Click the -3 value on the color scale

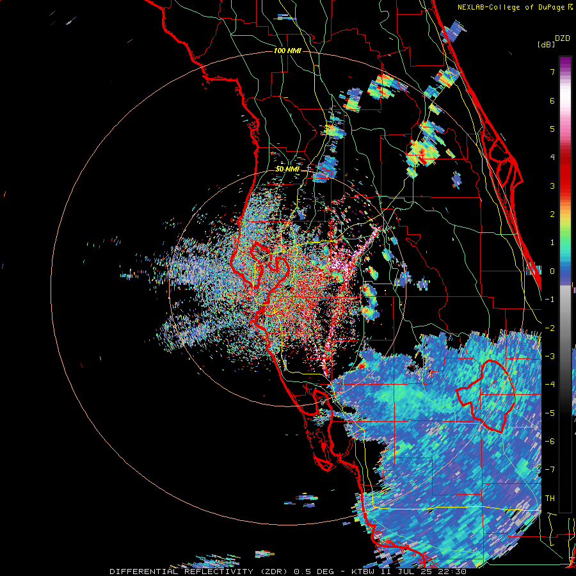[x=550, y=356]
